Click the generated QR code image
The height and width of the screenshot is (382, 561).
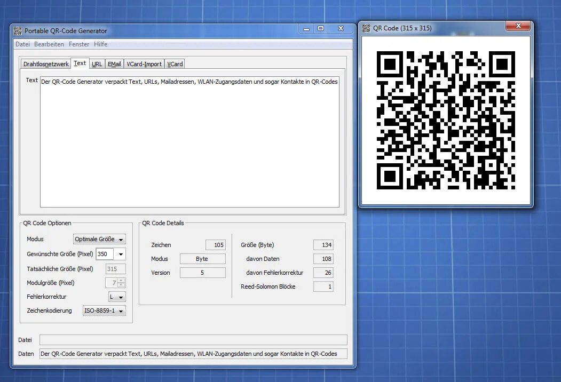pyautogui.click(x=446, y=120)
